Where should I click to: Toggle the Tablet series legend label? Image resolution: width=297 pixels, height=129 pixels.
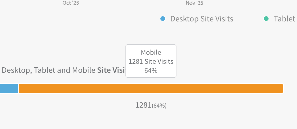(285, 19)
